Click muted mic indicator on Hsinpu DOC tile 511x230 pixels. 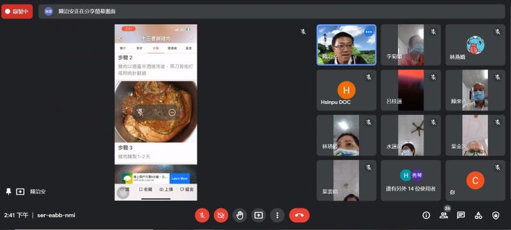[x=369, y=77]
